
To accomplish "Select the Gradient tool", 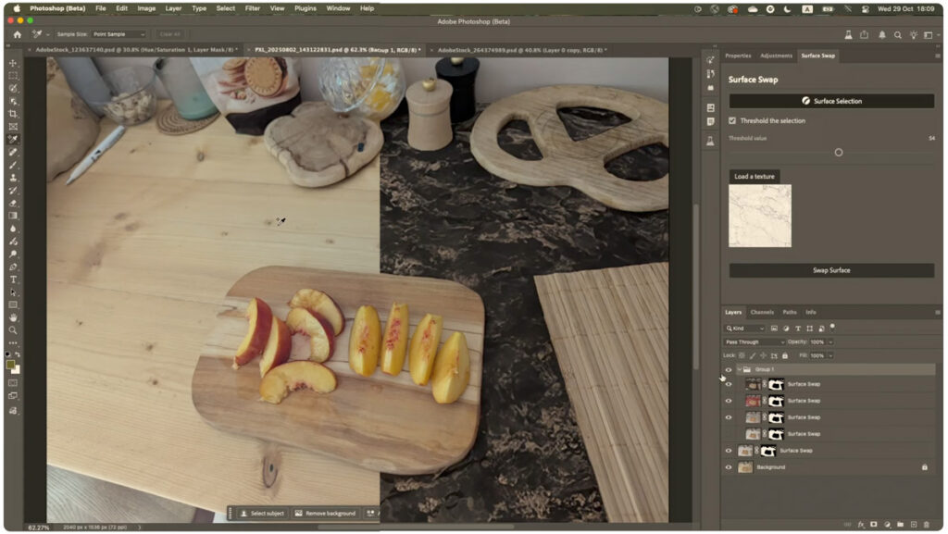I will pos(13,216).
